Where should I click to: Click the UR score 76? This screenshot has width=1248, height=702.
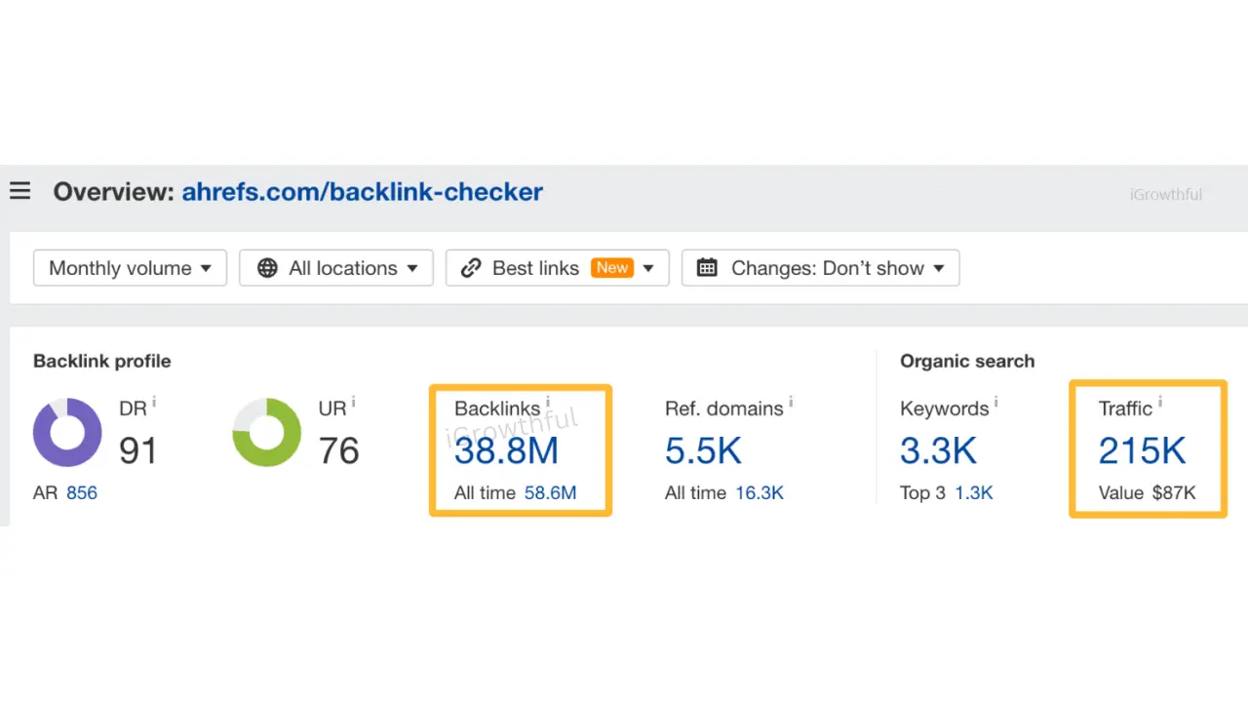coord(338,450)
